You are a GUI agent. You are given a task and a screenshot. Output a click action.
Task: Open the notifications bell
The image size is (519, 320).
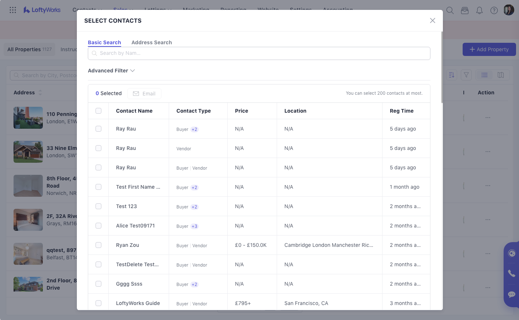pyautogui.click(x=479, y=10)
